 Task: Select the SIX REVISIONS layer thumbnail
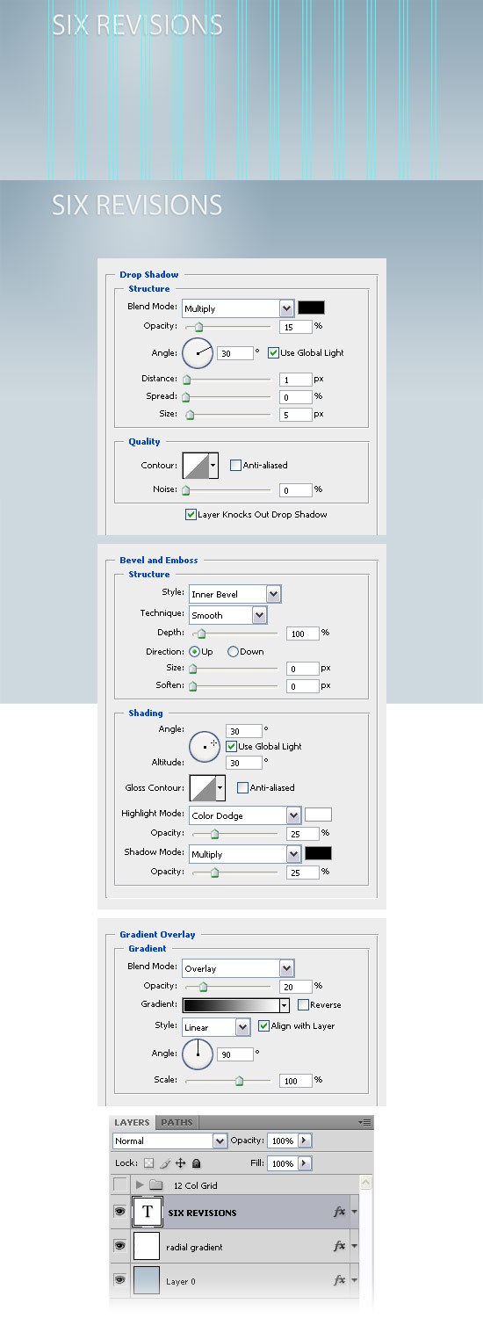tap(148, 1212)
